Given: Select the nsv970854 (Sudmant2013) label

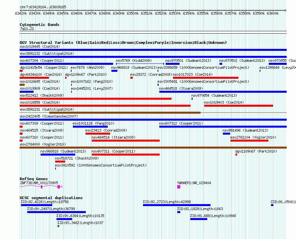Looking at the screenshot, I should point(214,95).
